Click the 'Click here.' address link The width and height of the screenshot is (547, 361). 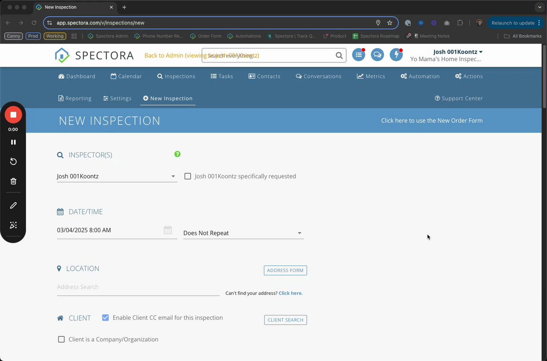(291, 293)
